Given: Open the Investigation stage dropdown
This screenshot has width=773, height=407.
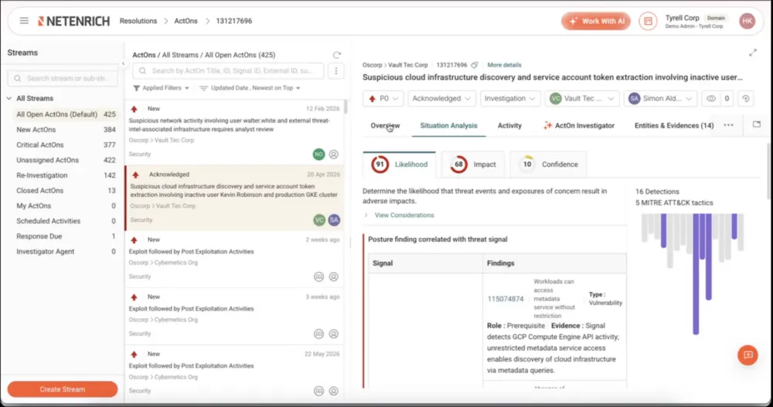Looking at the screenshot, I should tap(510, 99).
